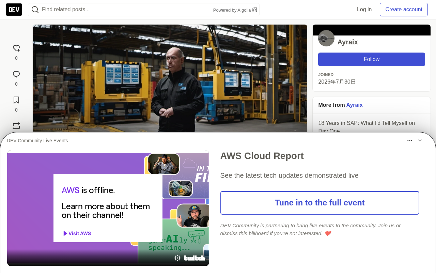Image resolution: width=436 pixels, height=273 pixels.
Task: Open Ayraix's profile avatar
Action: click(x=326, y=38)
